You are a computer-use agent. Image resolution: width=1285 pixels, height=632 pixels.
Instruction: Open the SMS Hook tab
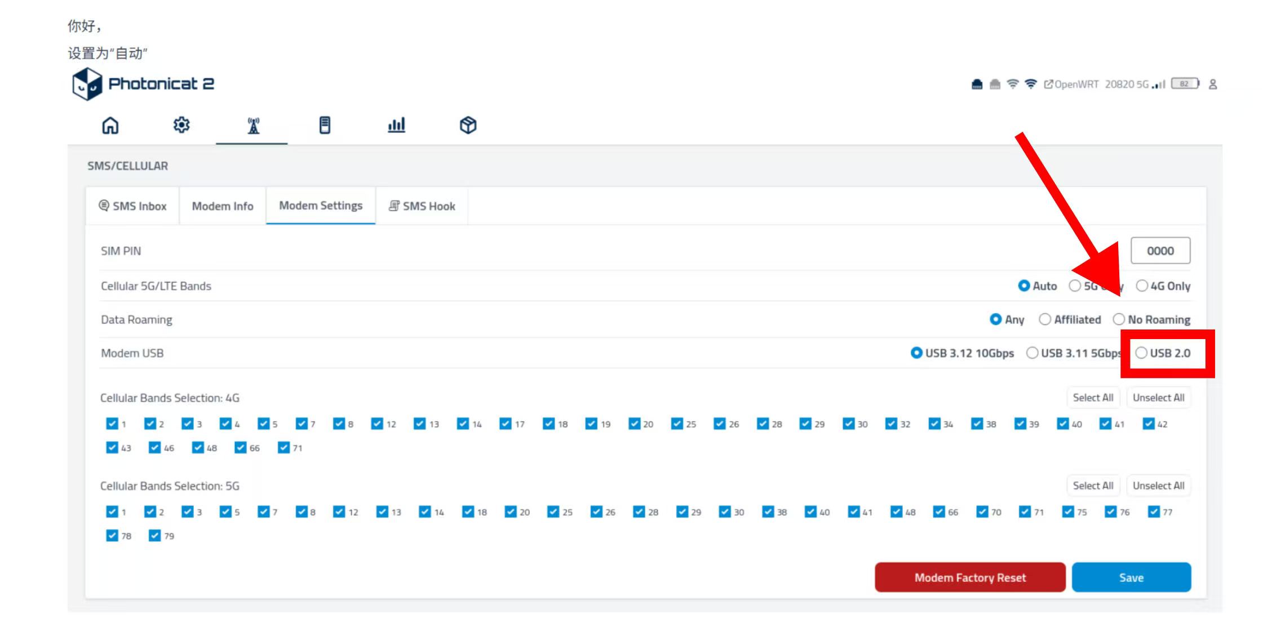[x=422, y=206]
